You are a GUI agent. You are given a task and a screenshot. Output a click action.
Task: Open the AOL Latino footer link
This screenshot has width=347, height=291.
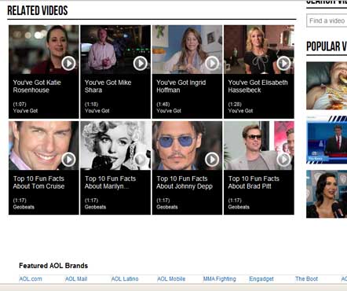pyautogui.click(x=125, y=279)
